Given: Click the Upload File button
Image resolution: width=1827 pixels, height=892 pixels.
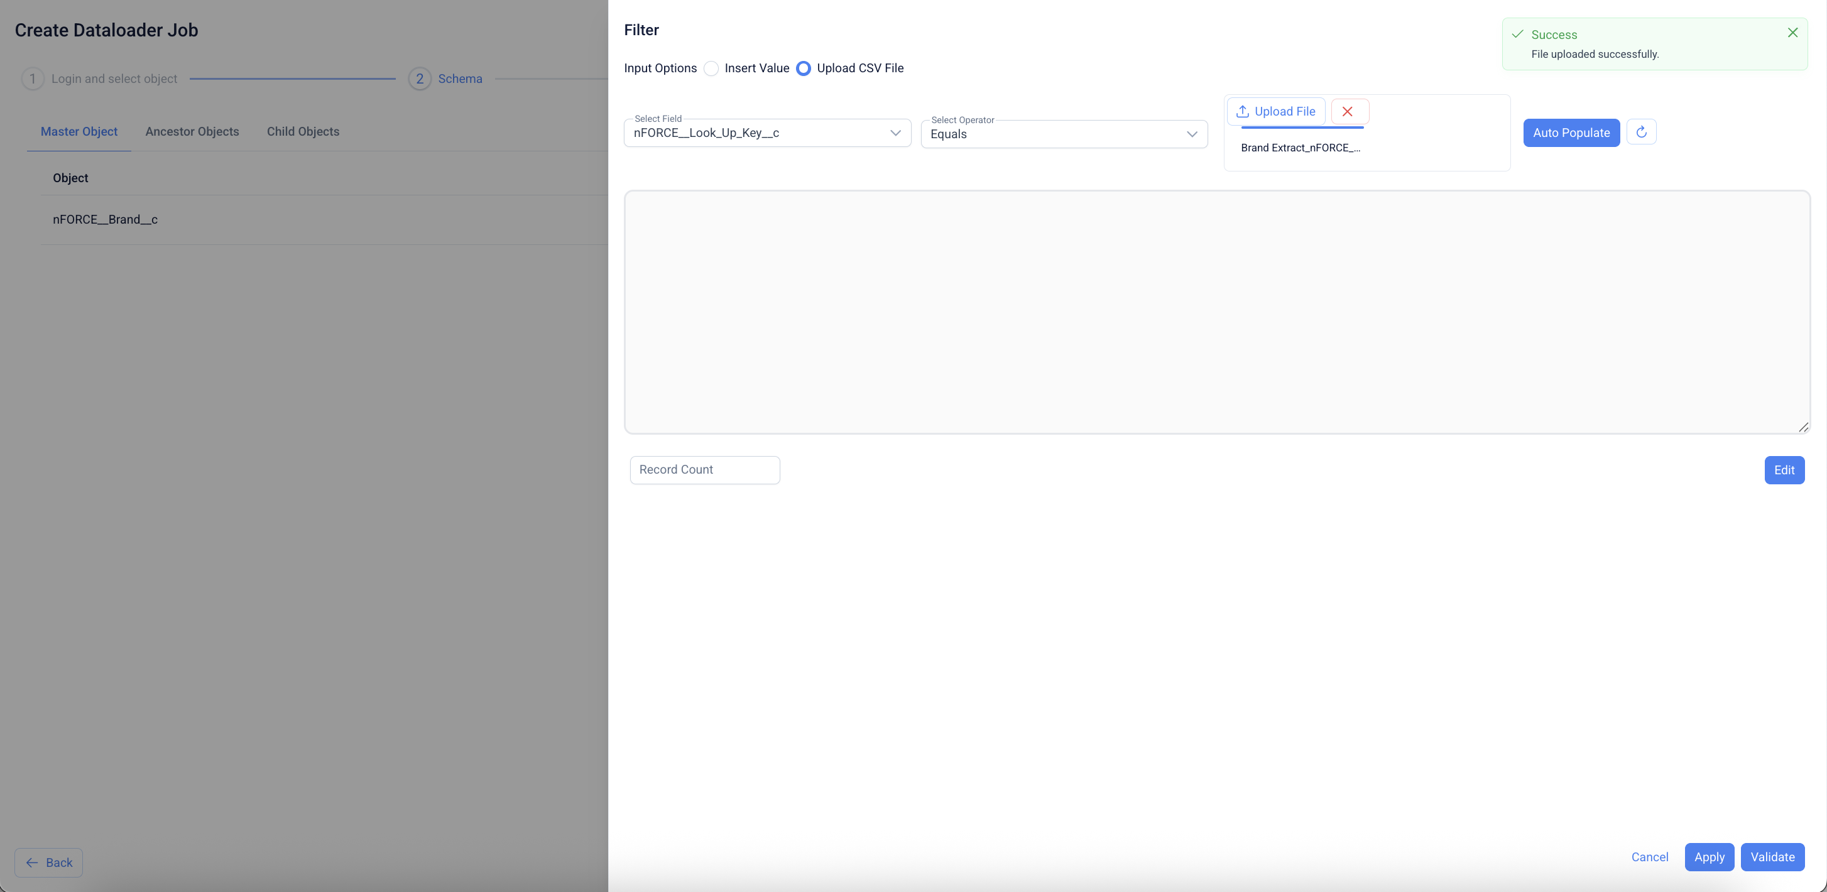Looking at the screenshot, I should [x=1275, y=111].
